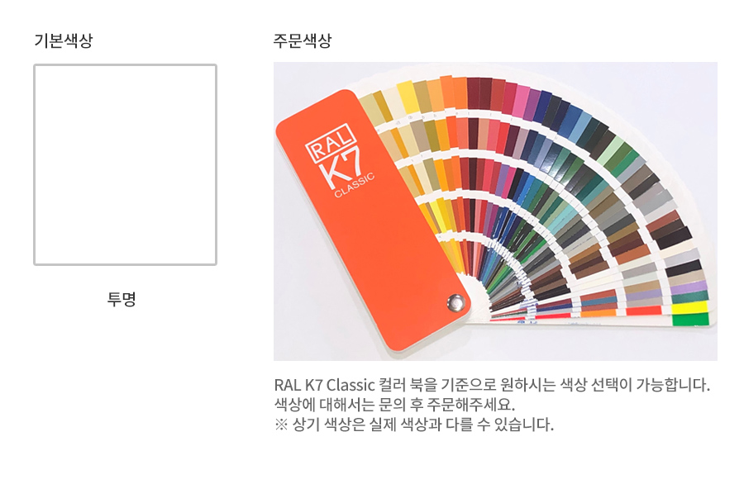The width and height of the screenshot is (744, 484).
Task: Click the ※ color disclaimer note
Action: coord(414,424)
